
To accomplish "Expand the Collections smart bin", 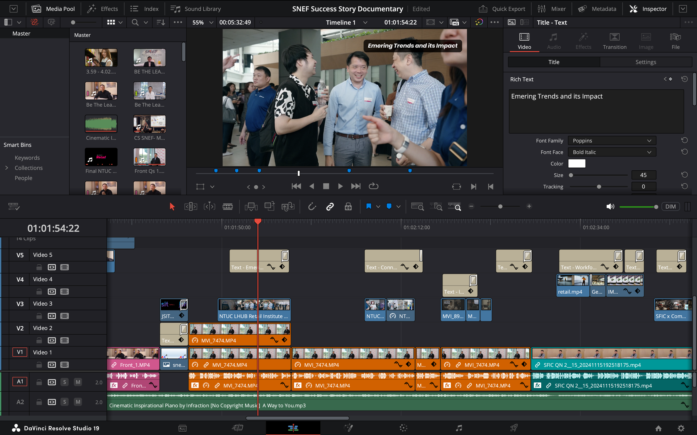I will tap(7, 168).
